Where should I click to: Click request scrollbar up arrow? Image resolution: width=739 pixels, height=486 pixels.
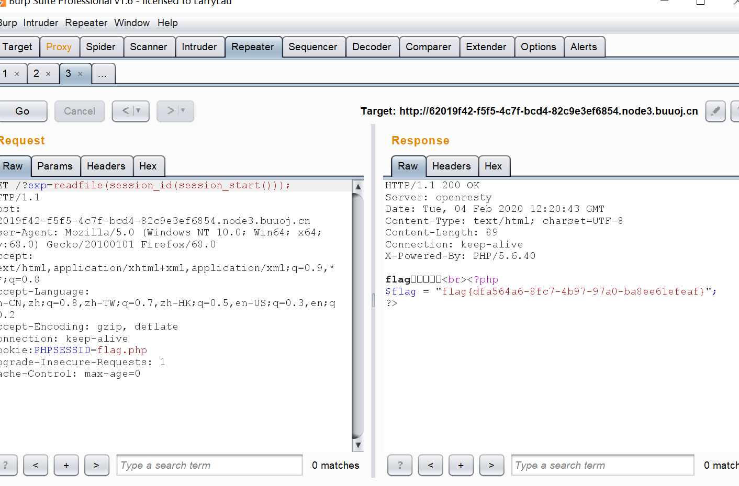(358, 186)
